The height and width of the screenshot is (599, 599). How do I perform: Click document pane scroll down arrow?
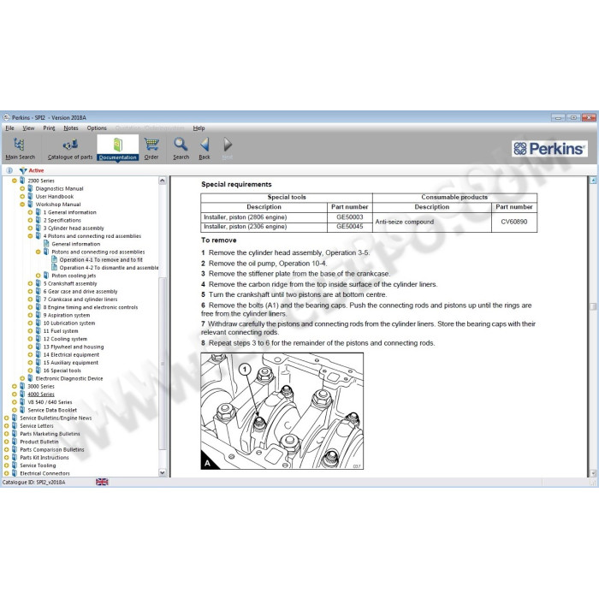(593, 473)
